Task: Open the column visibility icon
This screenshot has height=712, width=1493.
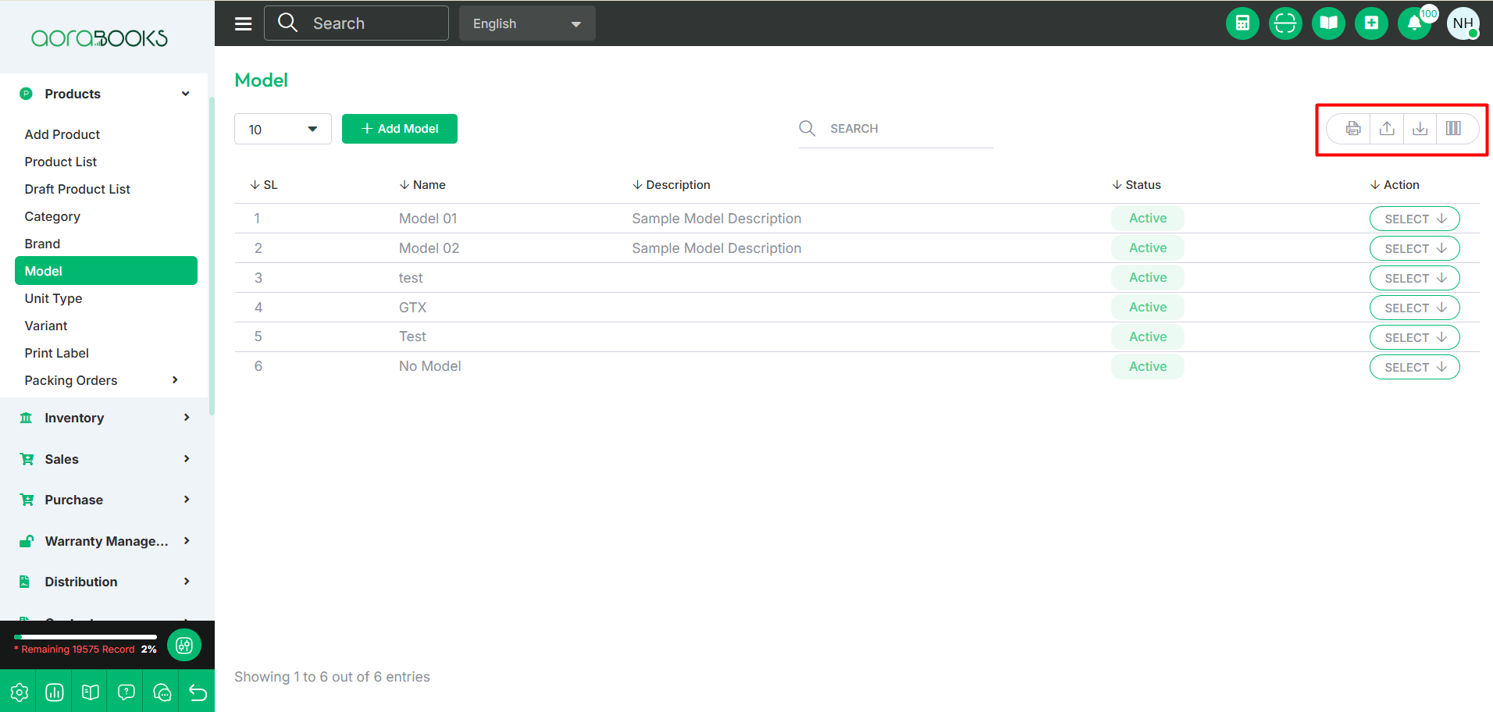Action: pyautogui.click(x=1453, y=129)
